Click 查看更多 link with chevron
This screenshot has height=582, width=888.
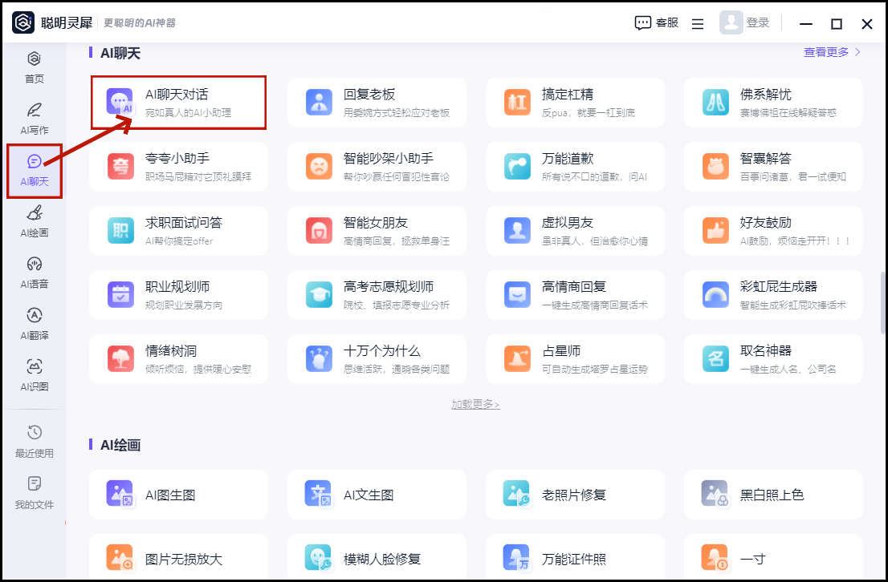pos(832,52)
